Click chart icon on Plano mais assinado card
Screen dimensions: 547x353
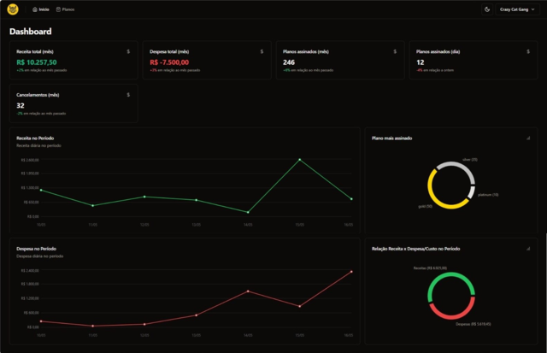point(528,138)
